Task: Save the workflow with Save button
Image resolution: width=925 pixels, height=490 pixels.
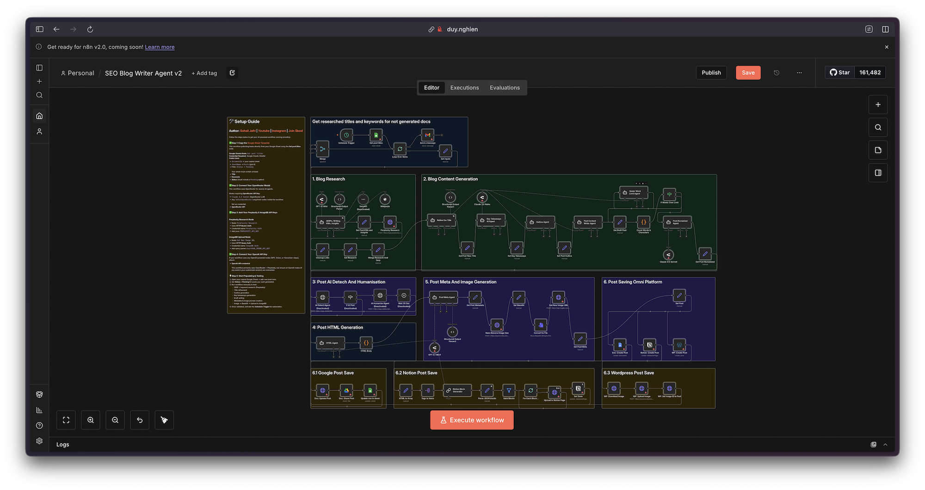Action: point(748,73)
